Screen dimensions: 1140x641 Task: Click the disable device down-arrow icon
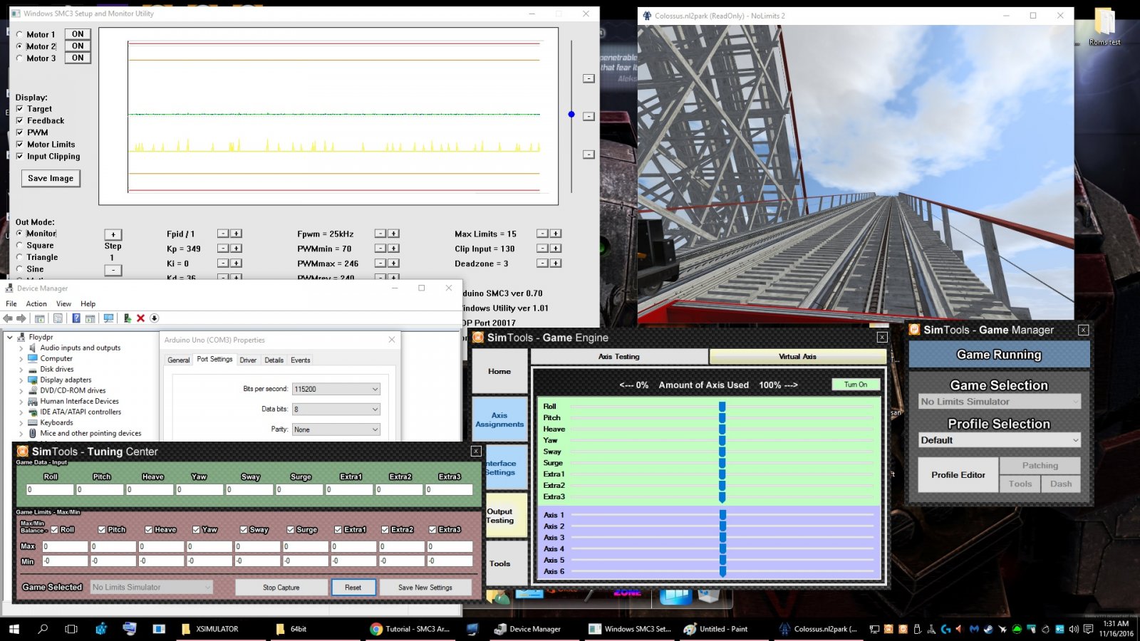pyautogui.click(x=154, y=318)
